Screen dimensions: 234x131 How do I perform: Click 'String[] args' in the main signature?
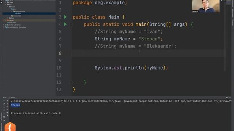point(167,24)
